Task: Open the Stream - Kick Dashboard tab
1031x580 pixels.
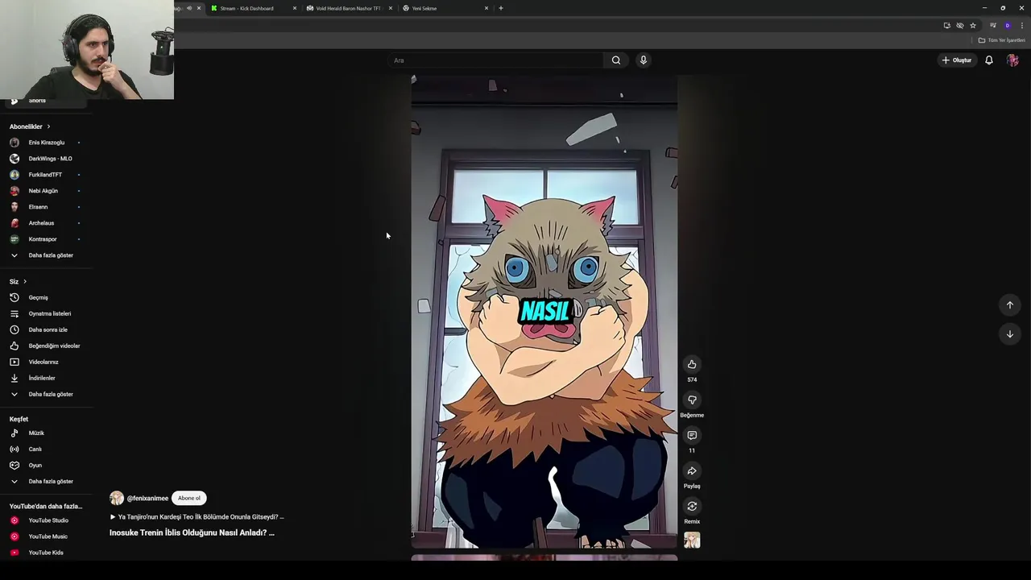Action: pyautogui.click(x=246, y=8)
